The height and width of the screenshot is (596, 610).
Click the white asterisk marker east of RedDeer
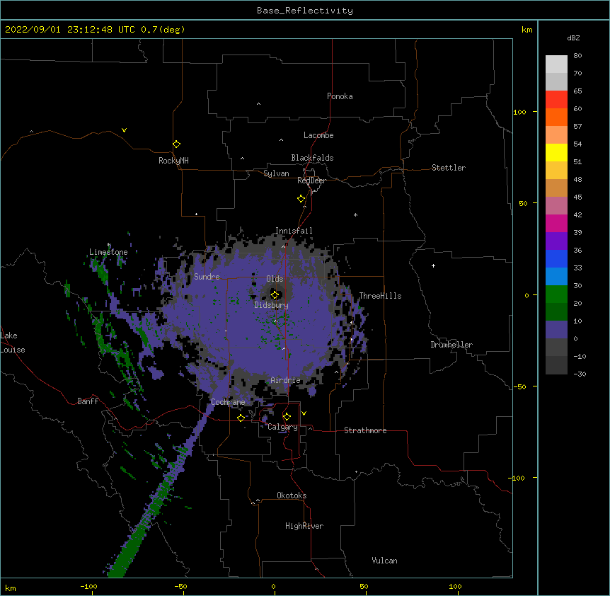point(355,214)
